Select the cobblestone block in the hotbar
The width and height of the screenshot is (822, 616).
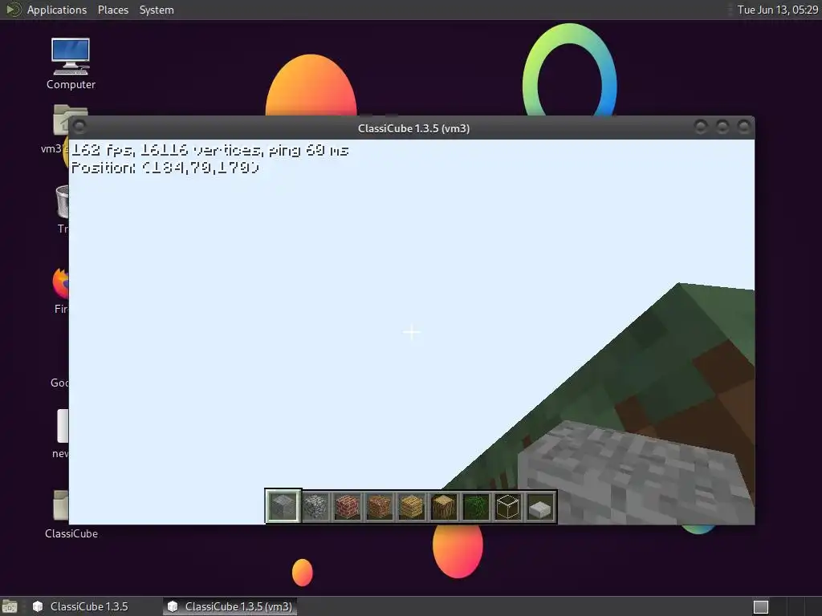pos(315,507)
